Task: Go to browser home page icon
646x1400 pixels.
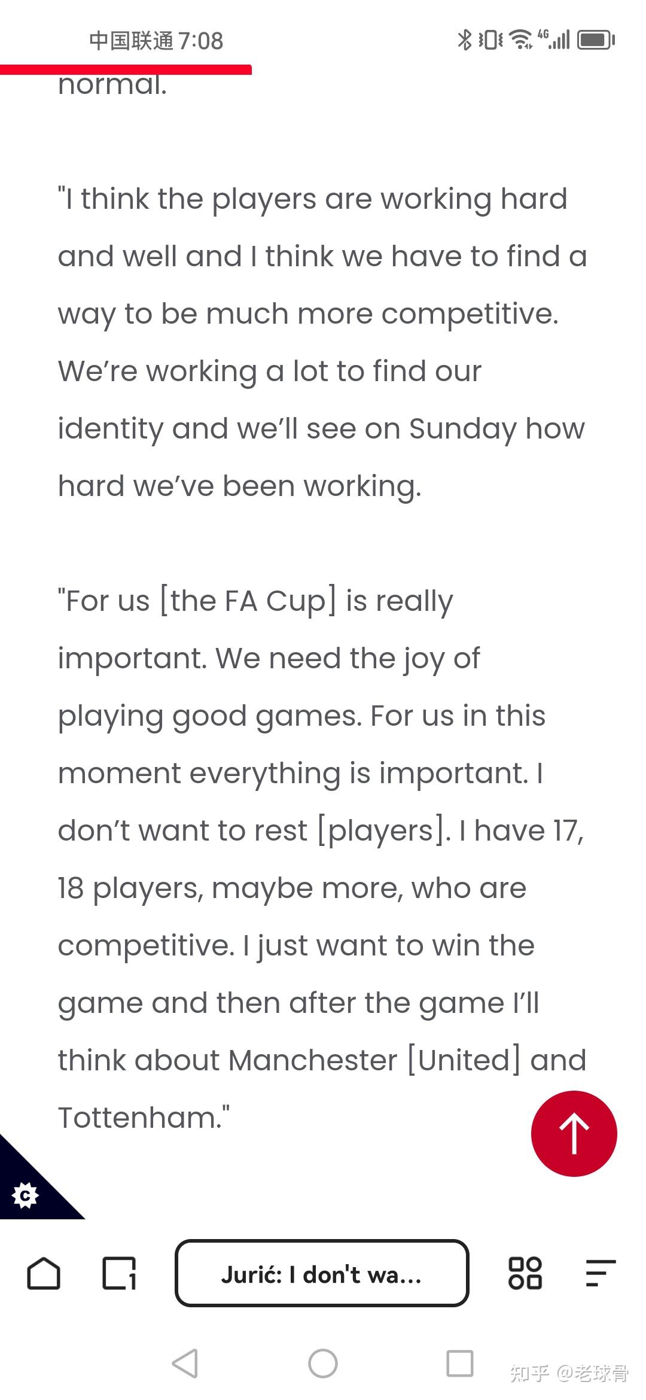Action: [x=44, y=1273]
